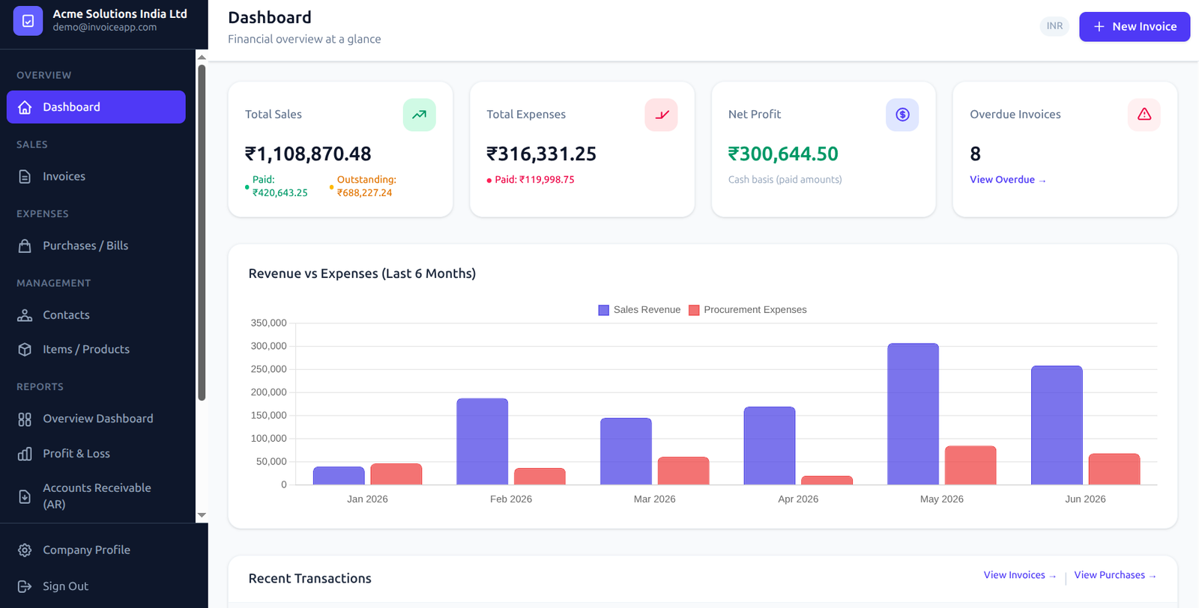Click the Mar 2026 Sales Revenue bar
Image resolution: width=1199 pixels, height=608 pixels.
pyautogui.click(x=626, y=452)
